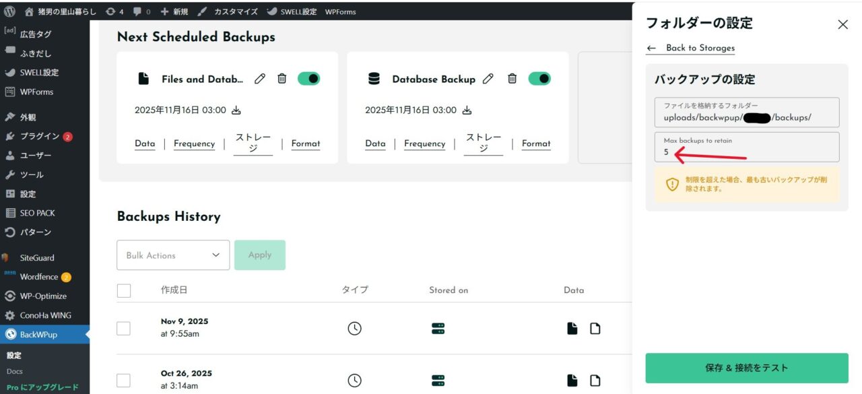Open the Bulk Actions dropdown

(x=173, y=255)
